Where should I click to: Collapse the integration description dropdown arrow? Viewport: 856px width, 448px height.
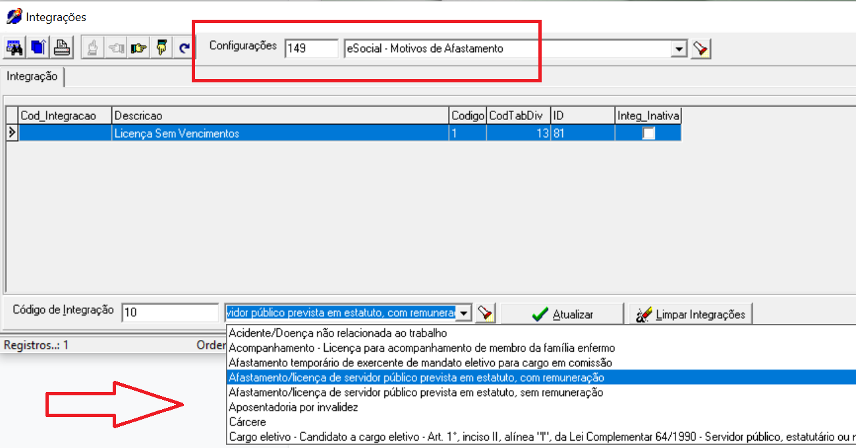465,314
